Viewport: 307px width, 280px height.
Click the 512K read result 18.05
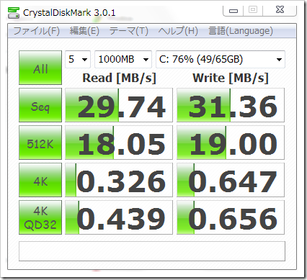click(119, 143)
